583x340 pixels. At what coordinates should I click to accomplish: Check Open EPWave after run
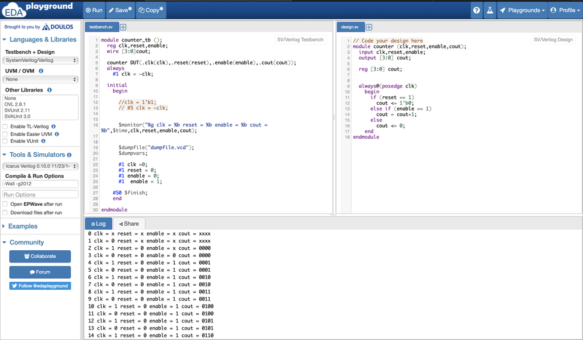click(5, 204)
